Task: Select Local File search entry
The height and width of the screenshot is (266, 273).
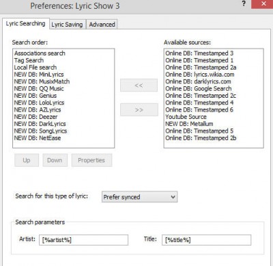Action: click(x=35, y=67)
